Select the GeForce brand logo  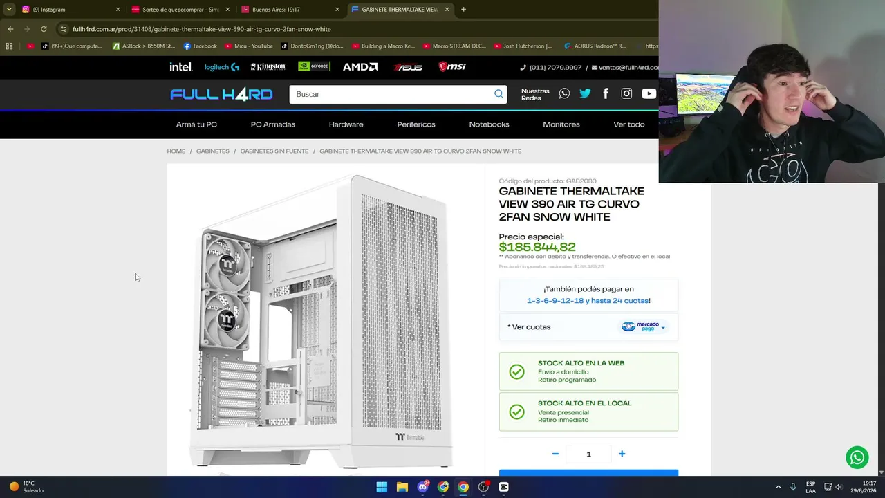(x=314, y=66)
